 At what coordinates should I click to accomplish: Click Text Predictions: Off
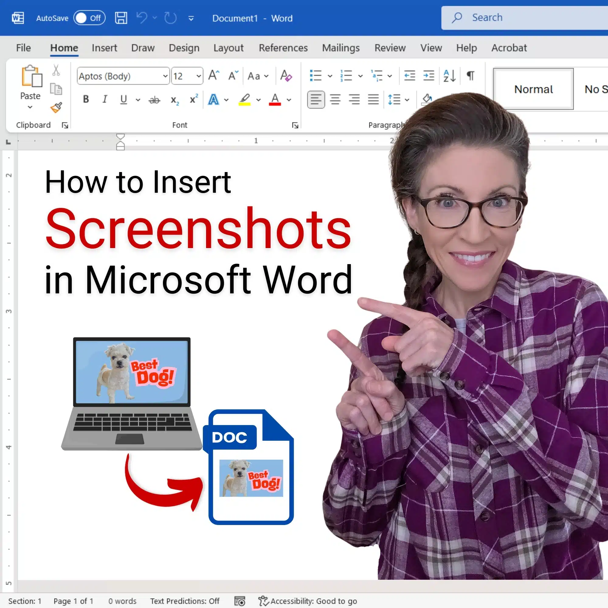tap(185, 601)
